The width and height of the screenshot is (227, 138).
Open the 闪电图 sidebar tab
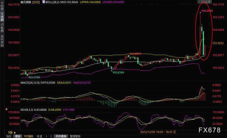(2, 27)
